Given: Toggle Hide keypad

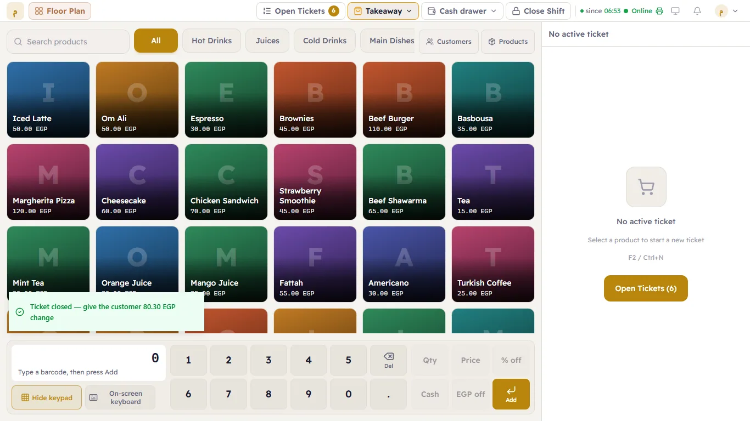Looking at the screenshot, I should point(47,397).
